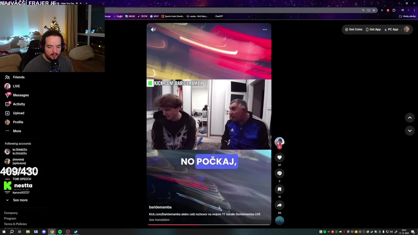The image size is (418, 235).
Task: Open Windows notification center icon
Action: pyautogui.click(x=413, y=232)
